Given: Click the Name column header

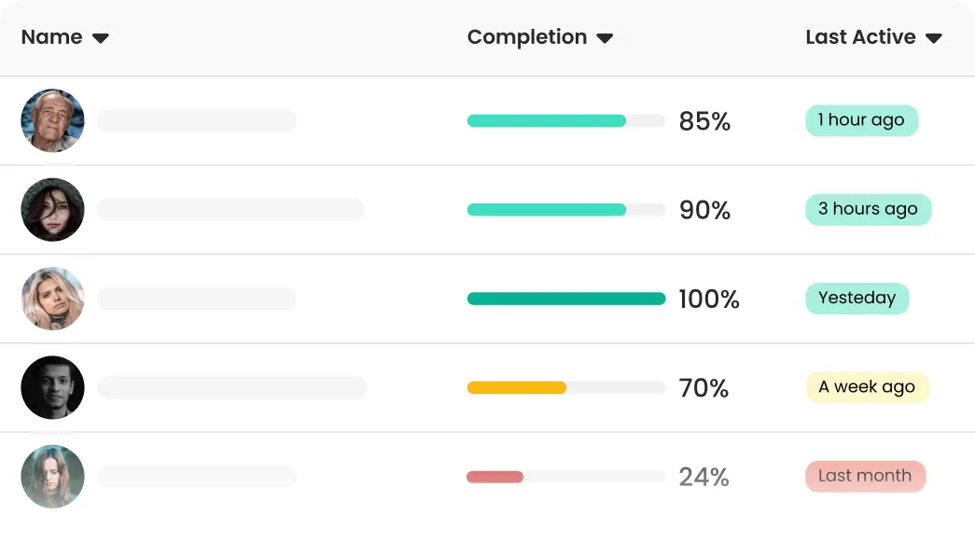Looking at the screenshot, I should 52,37.
